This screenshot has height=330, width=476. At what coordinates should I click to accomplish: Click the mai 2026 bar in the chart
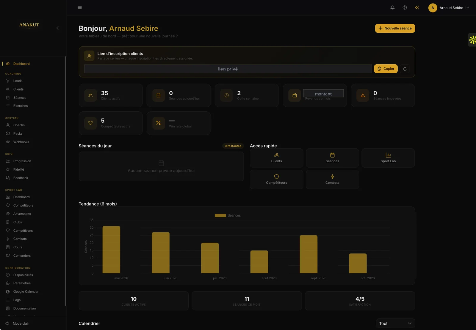click(x=111, y=250)
